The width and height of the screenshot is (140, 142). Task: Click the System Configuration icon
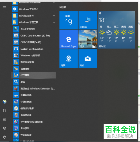[x=16, y=49]
